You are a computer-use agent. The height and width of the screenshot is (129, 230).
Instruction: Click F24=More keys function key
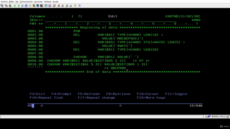151,97
